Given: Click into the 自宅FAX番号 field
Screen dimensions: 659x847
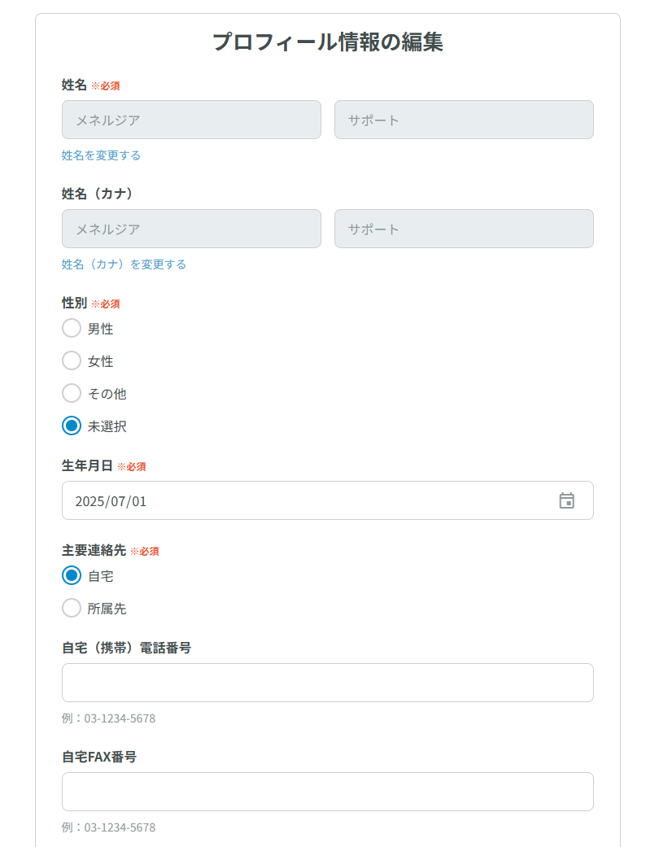Looking at the screenshot, I should (327, 792).
